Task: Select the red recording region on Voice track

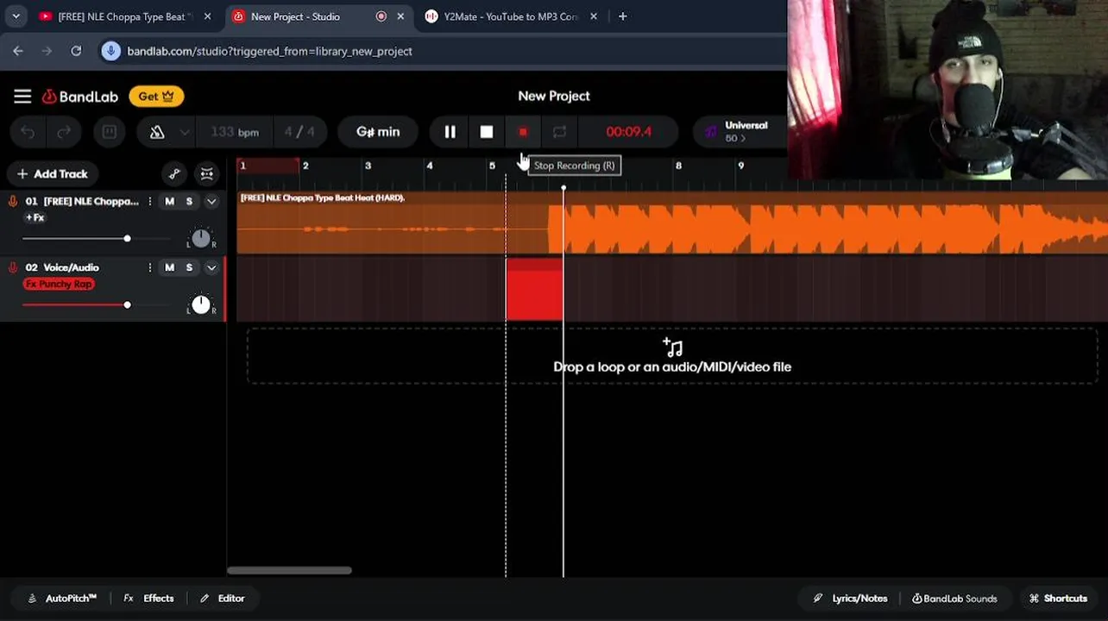Action: [534, 289]
